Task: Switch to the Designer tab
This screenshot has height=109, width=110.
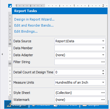Action: tap(16, 105)
